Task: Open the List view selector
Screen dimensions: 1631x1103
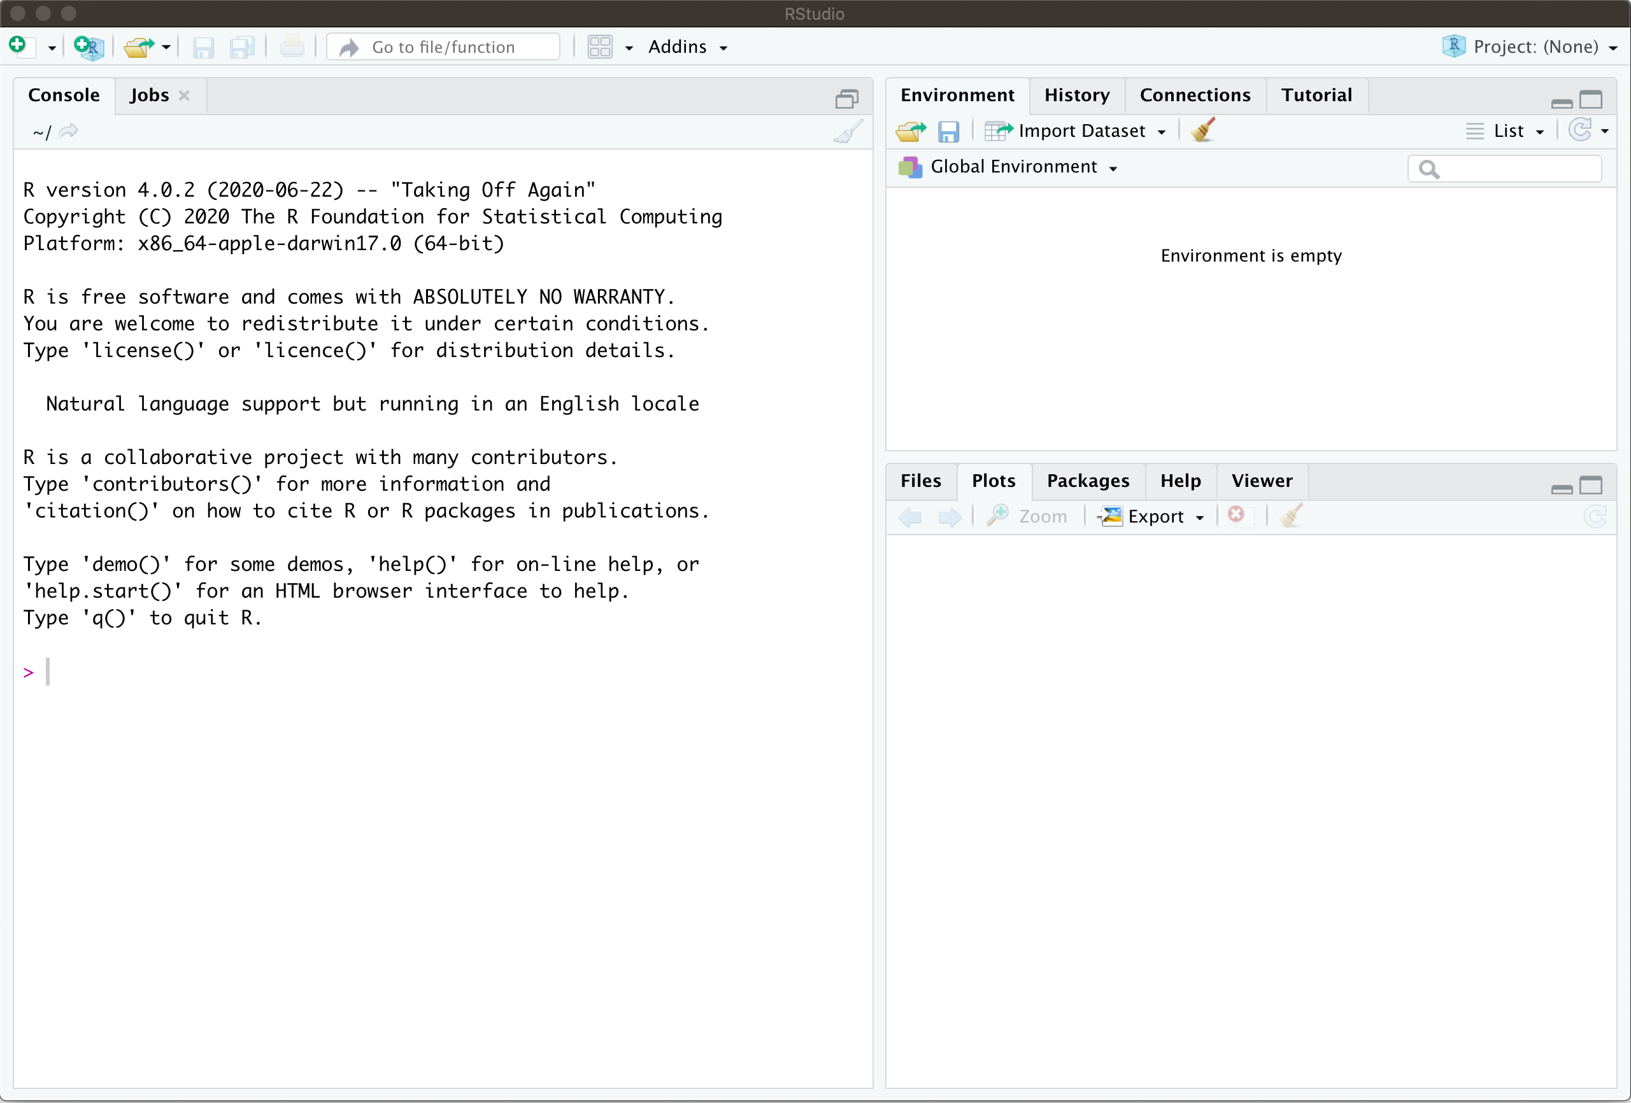Action: point(1507,131)
